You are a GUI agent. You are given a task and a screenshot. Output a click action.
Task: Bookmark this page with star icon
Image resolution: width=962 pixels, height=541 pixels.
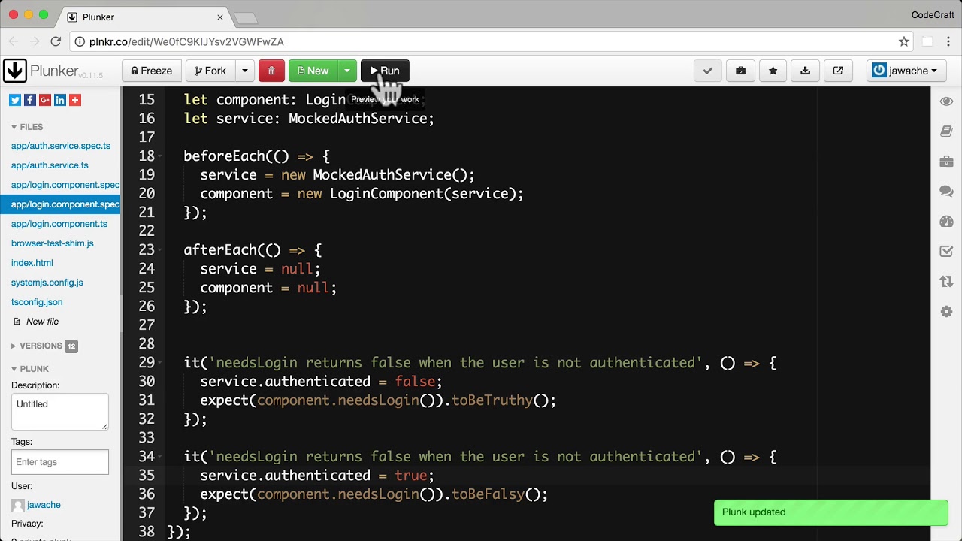(904, 41)
